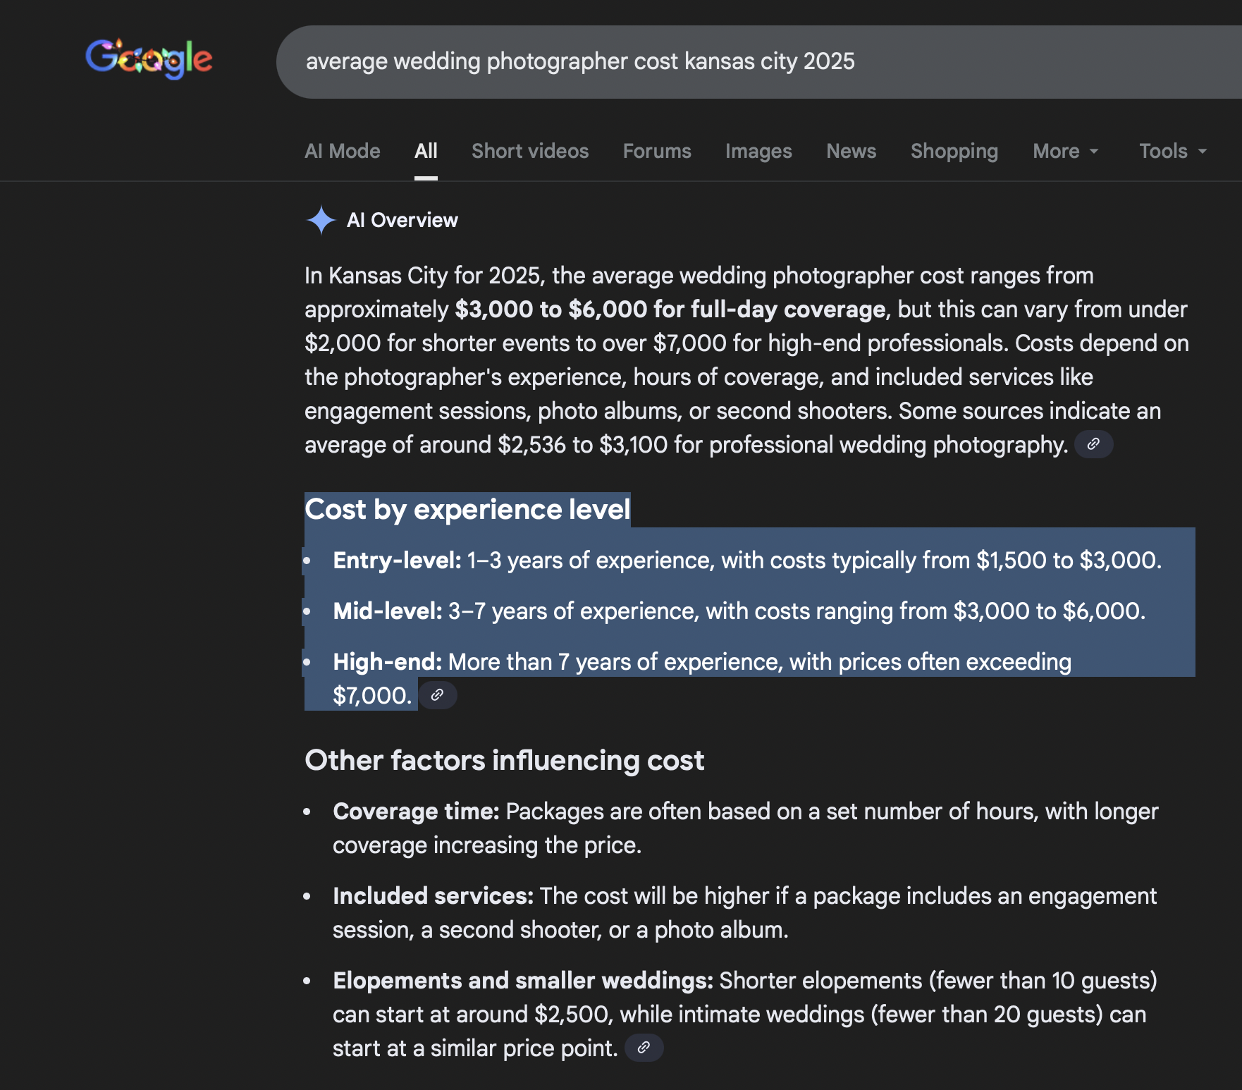Expand the More dropdown menu
This screenshot has height=1090, width=1242.
click(x=1065, y=151)
